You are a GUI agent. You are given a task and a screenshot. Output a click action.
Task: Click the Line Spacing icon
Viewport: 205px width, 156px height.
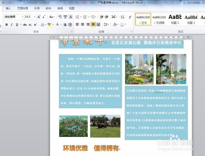(x=105, y=25)
